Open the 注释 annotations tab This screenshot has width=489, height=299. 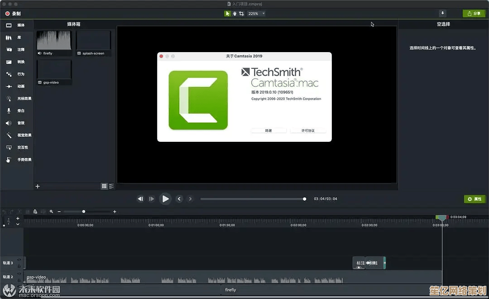[x=16, y=50]
